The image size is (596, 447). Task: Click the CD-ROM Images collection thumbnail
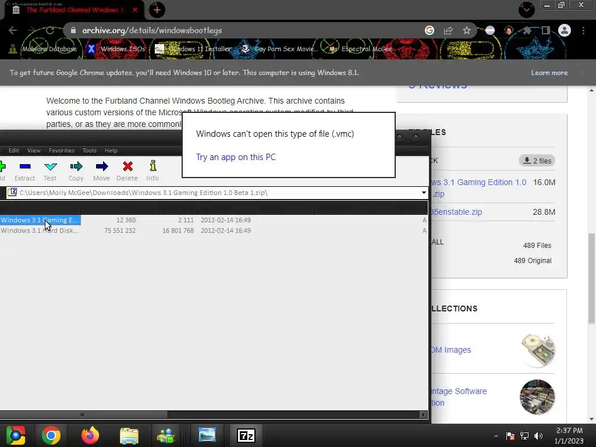537,350
